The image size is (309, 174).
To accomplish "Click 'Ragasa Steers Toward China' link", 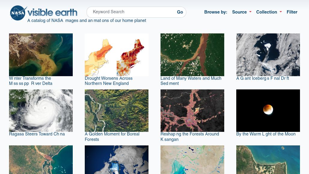I will coord(37,134).
